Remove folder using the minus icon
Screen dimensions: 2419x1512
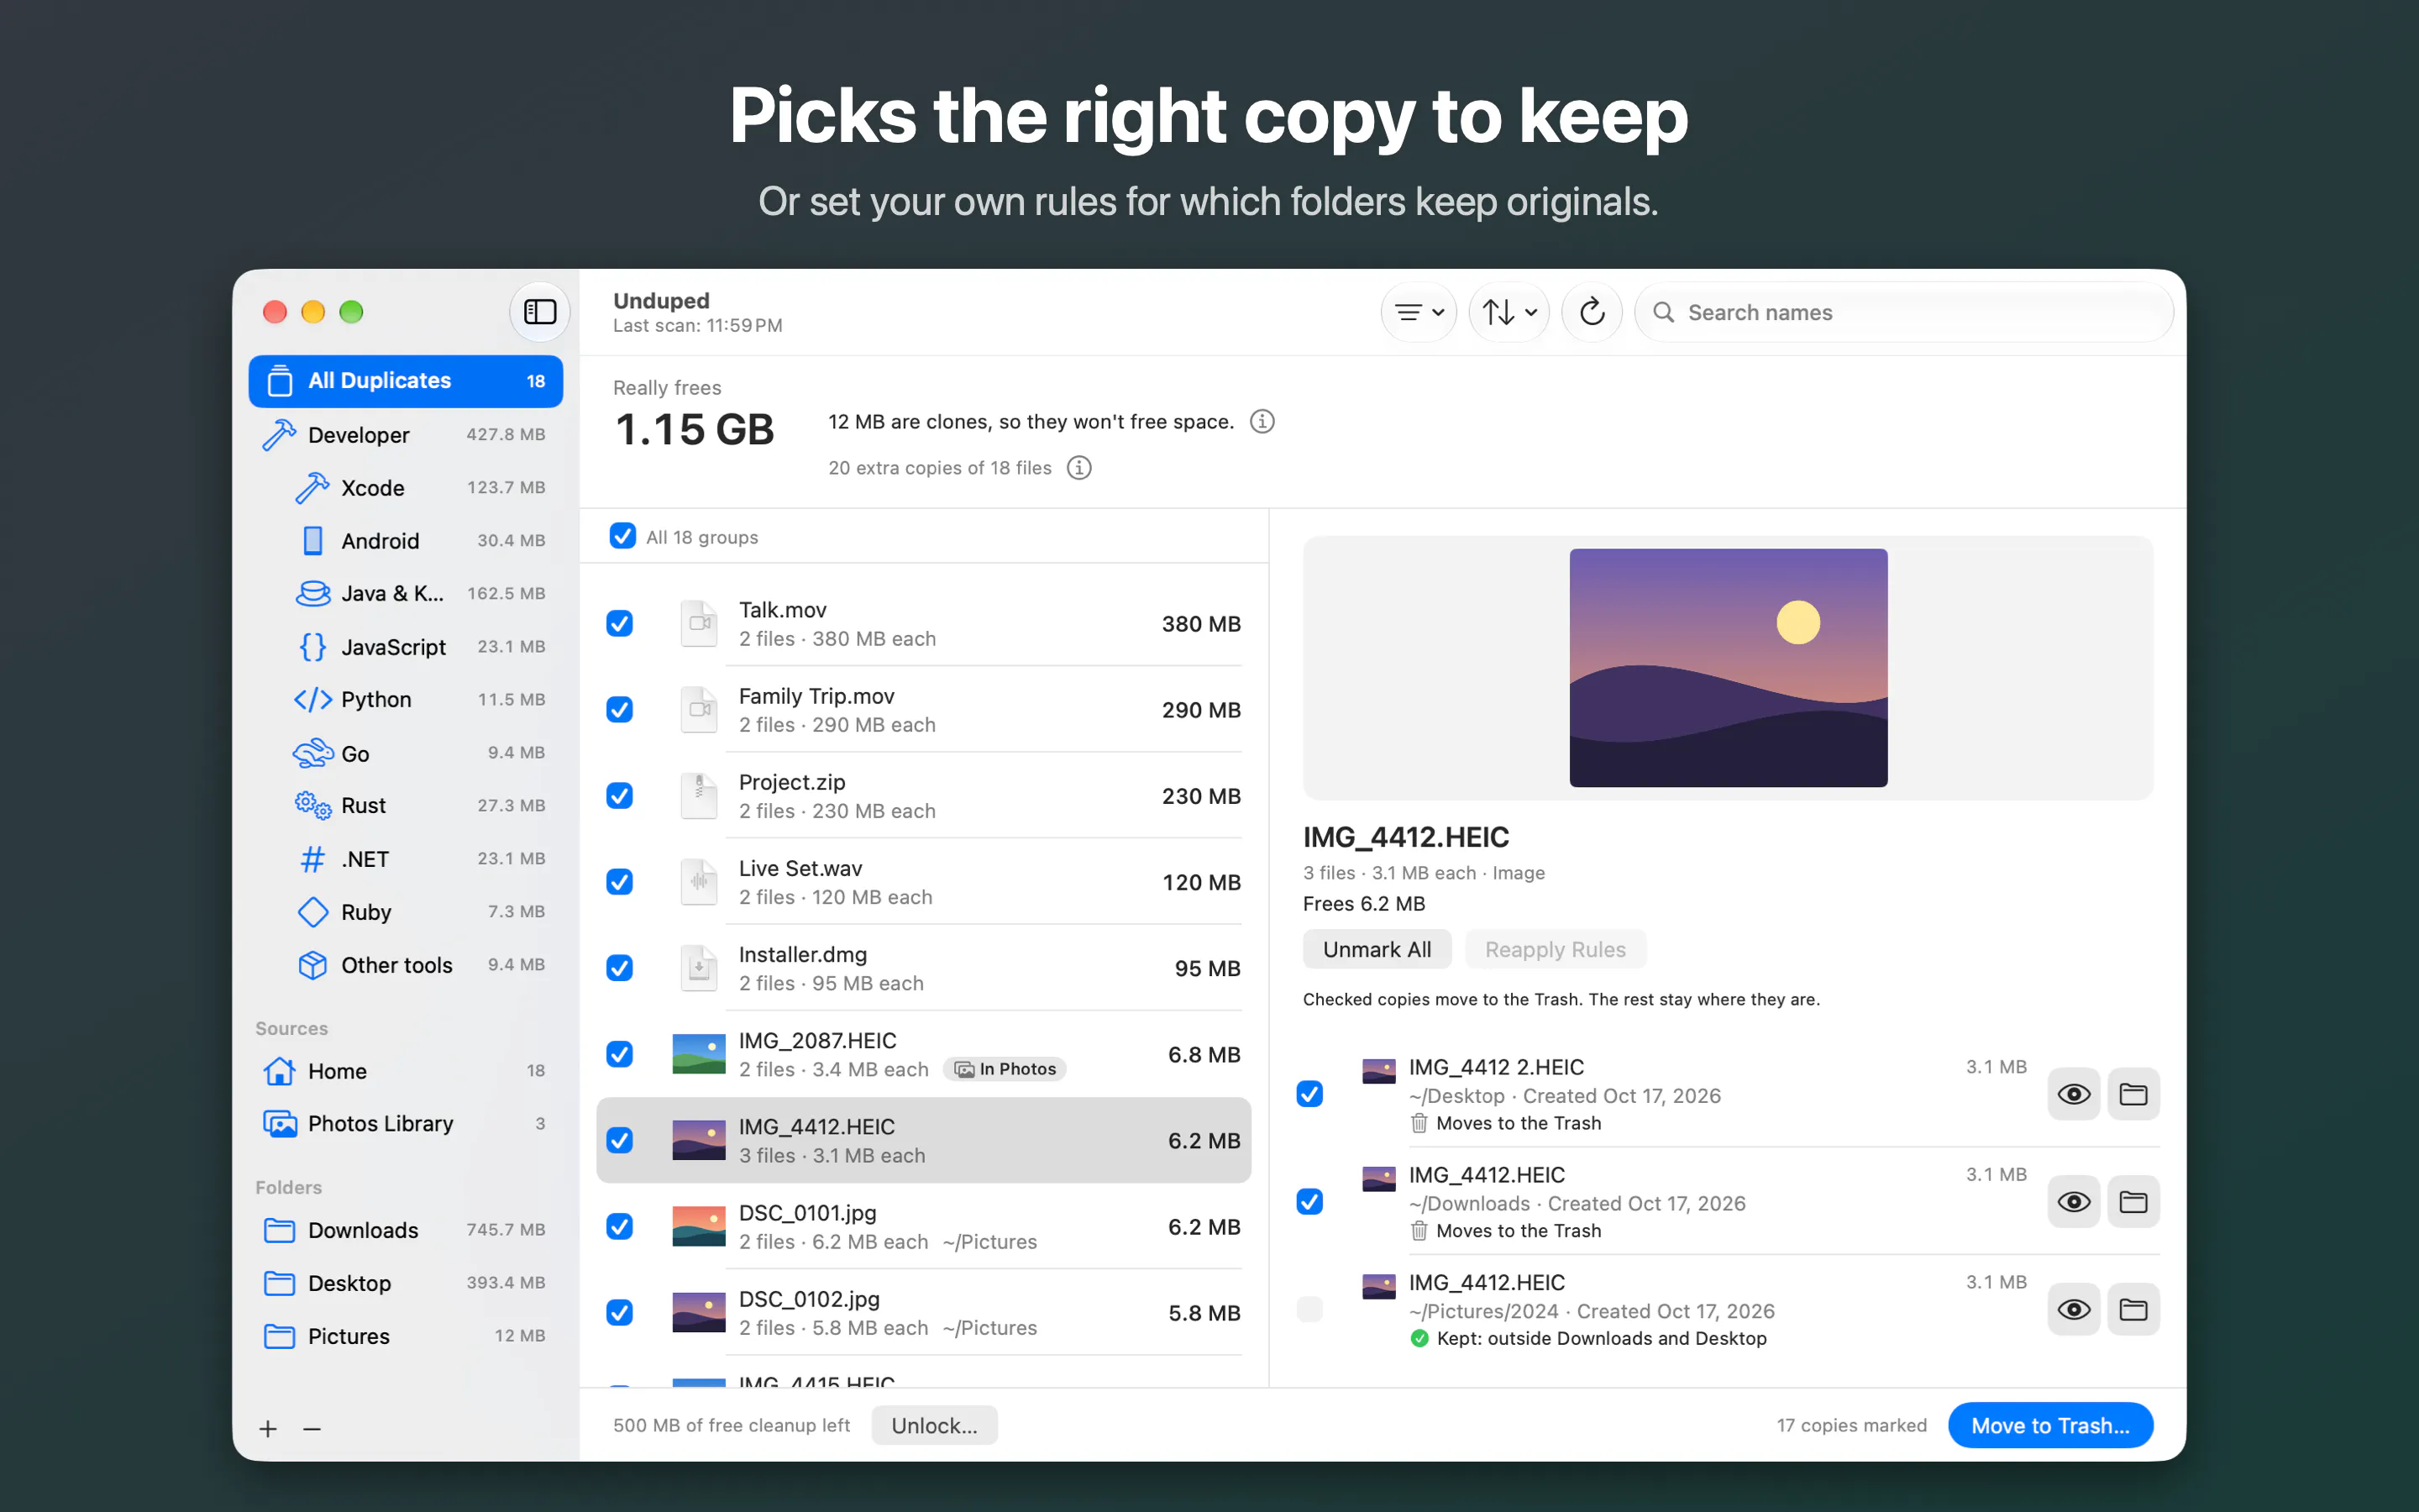[312, 1429]
